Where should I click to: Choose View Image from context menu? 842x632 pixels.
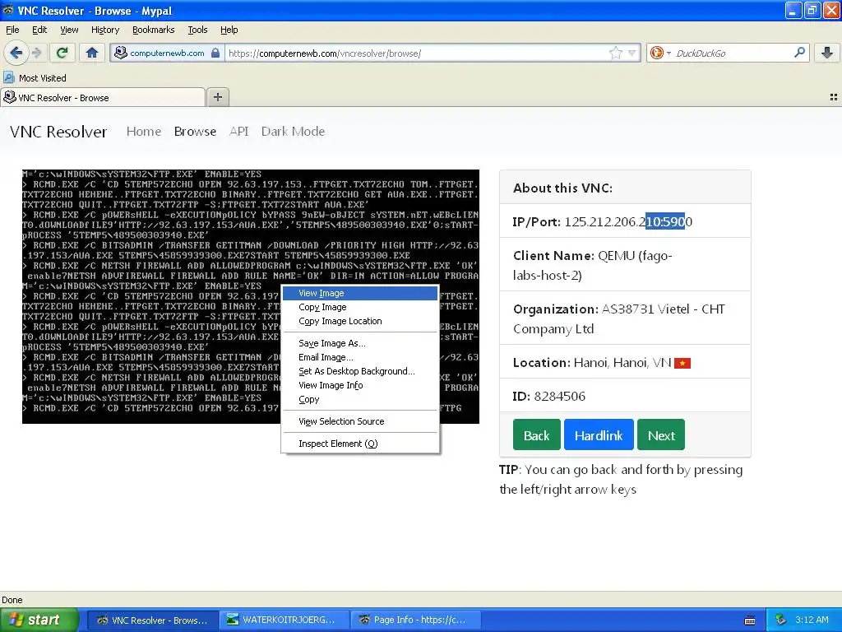[360, 293]
